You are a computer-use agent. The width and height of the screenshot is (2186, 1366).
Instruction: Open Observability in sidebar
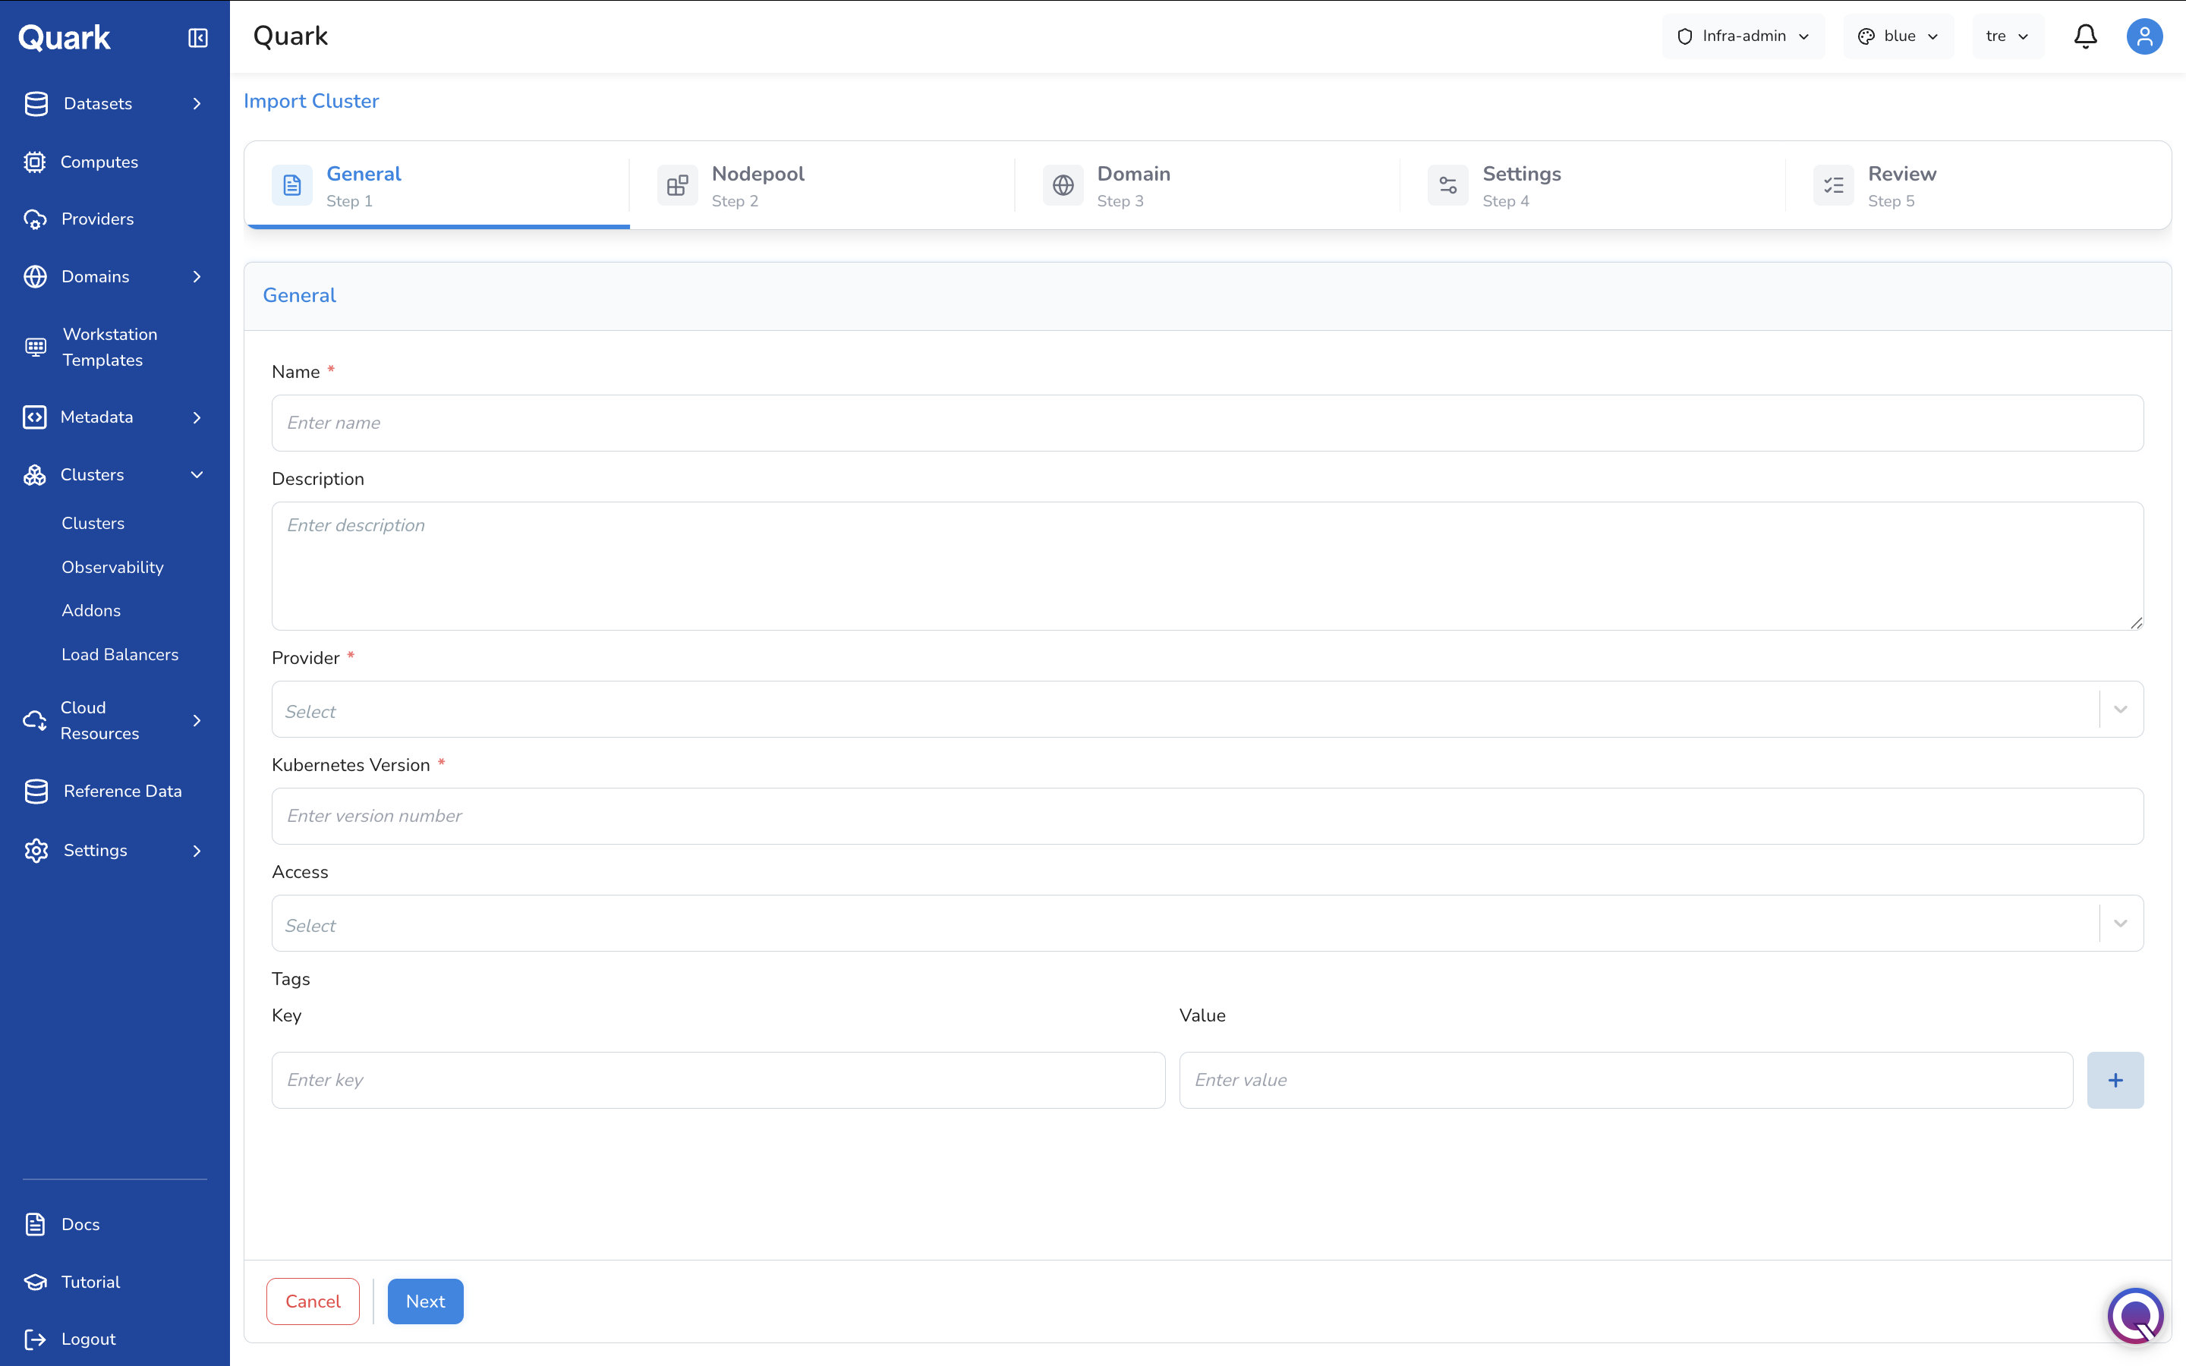pos(113,568)
